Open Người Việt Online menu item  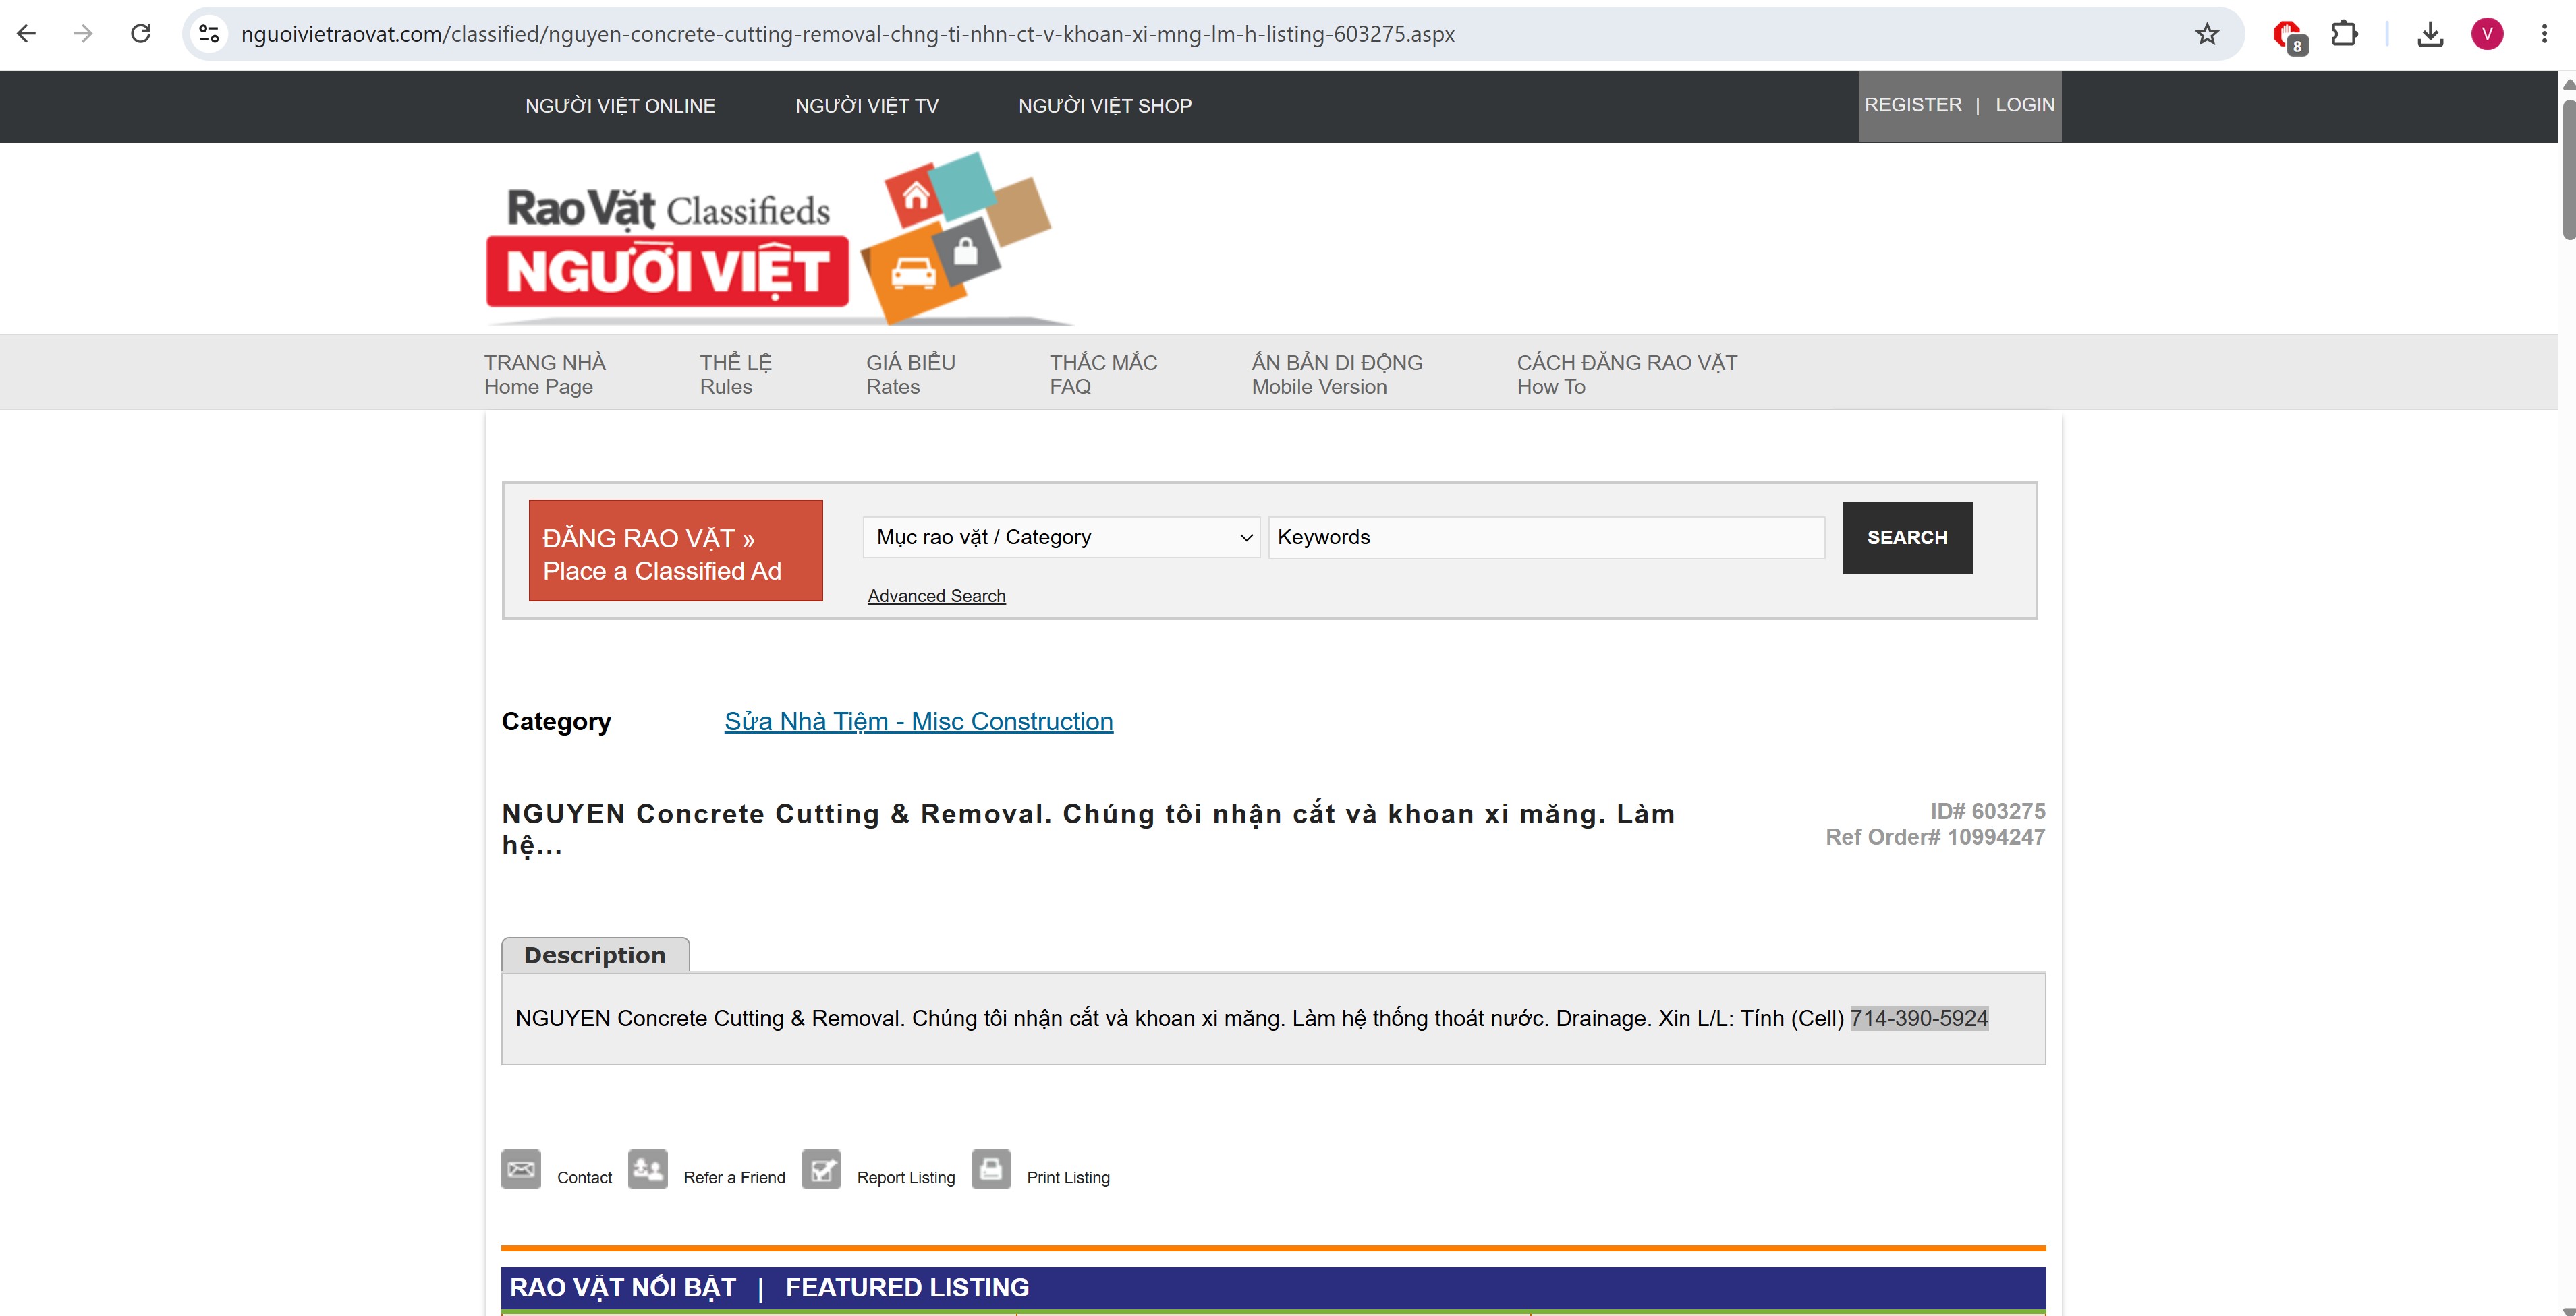[x=620, y=106]
